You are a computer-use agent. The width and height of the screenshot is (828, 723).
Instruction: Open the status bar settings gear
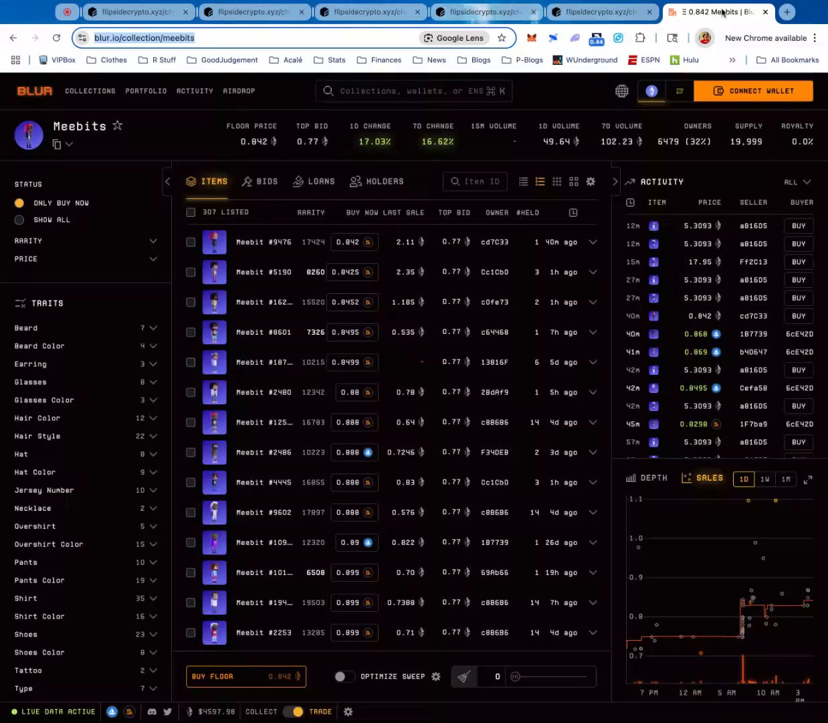[348, 712]
